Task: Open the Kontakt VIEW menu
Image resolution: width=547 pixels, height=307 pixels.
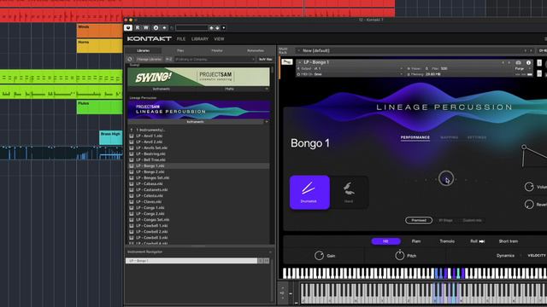Action: pos(219,39)
